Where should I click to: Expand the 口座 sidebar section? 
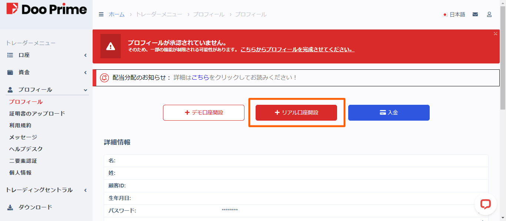[x=85, y=55]
